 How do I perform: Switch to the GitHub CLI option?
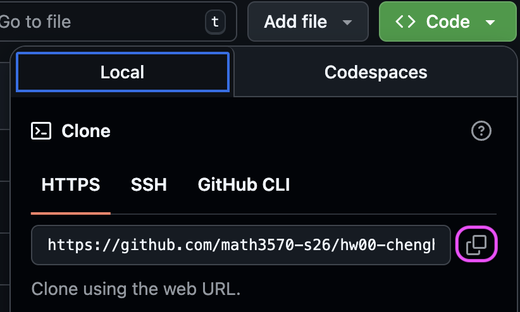pyautogui.click(x=244, y=185)
